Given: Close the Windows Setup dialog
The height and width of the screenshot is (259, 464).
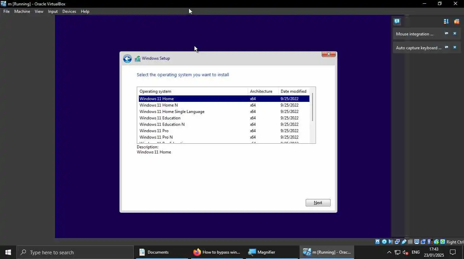Looking at the screenshot, I should point(328,54).
